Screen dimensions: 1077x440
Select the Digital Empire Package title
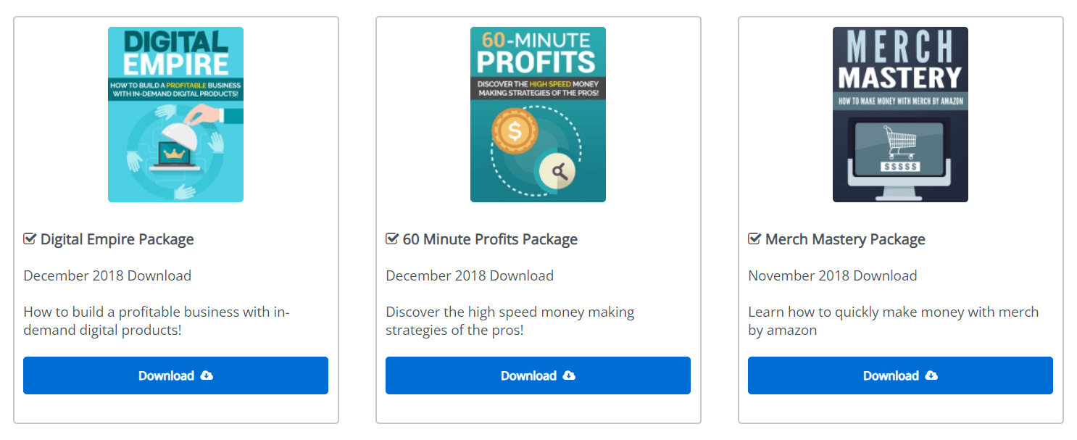point(117,239)
